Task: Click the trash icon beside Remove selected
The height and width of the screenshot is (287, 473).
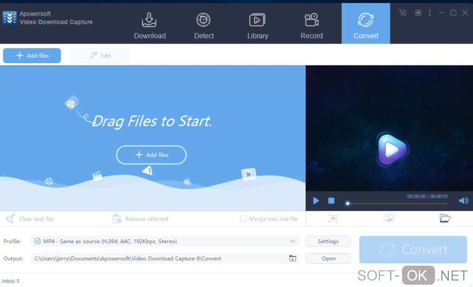Action: [x=116, y=219]
